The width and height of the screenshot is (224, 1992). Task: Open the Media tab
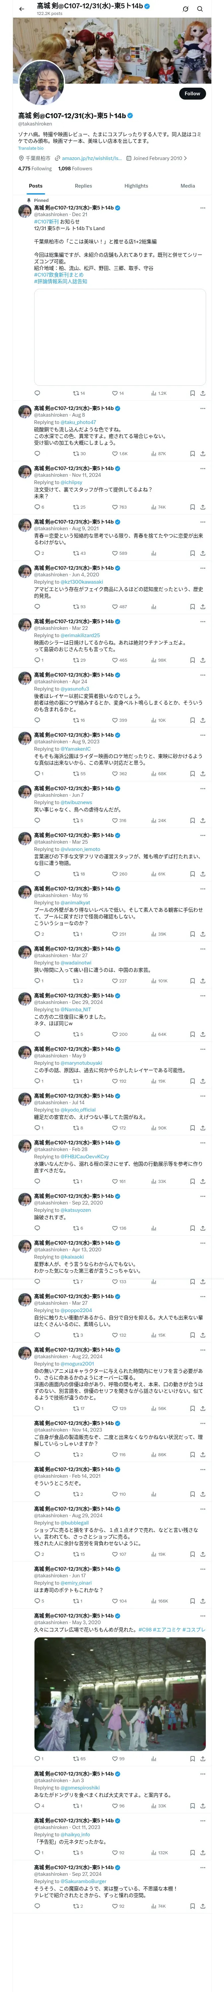click(x=188, y=186)
